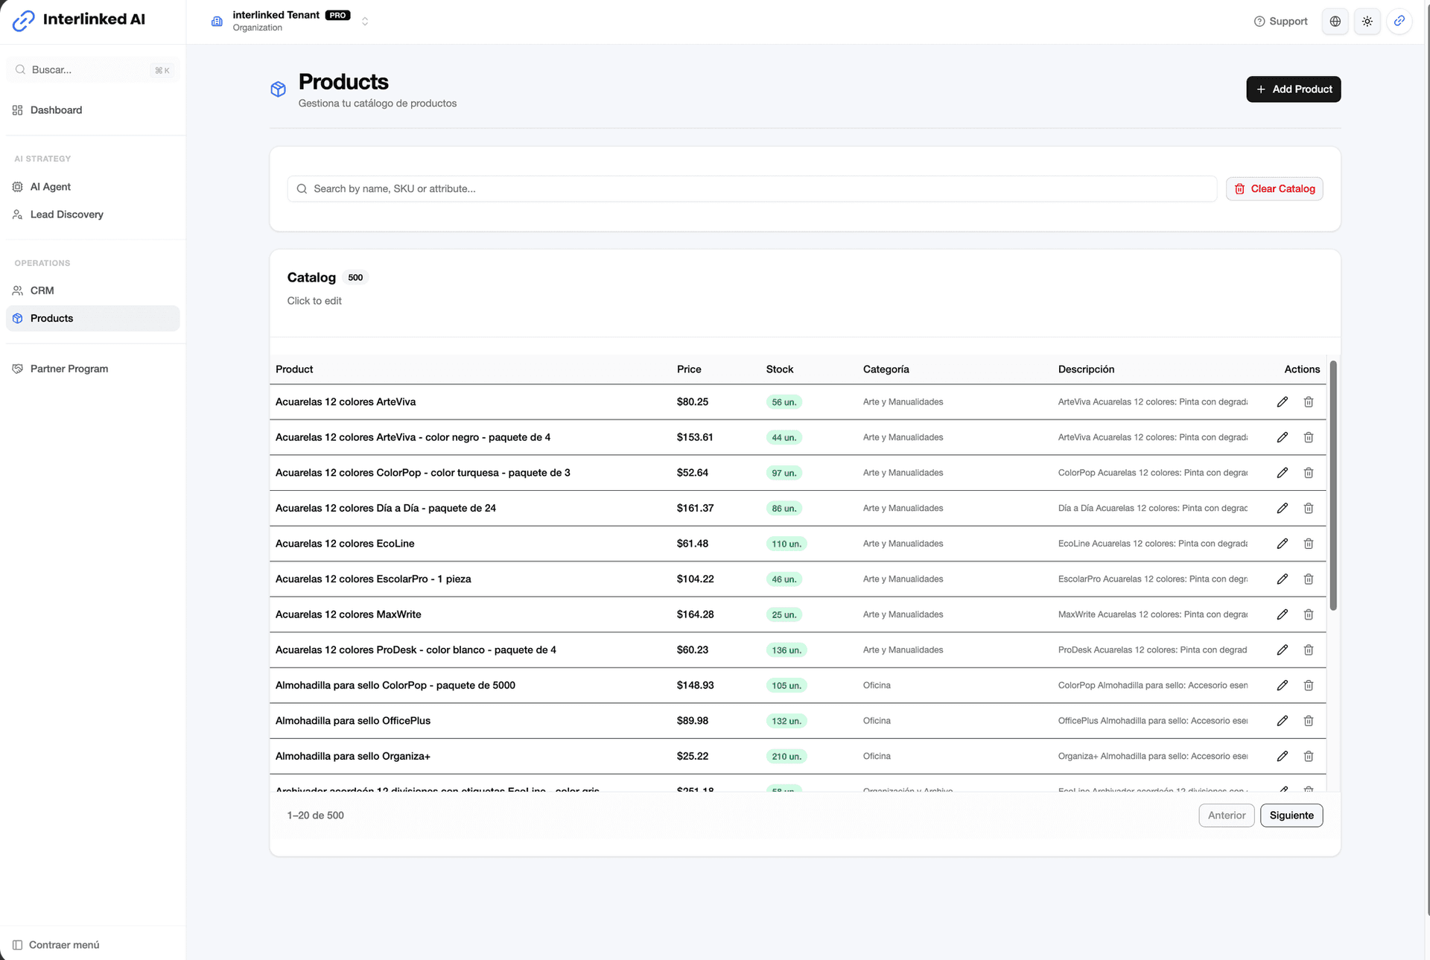Edit the ArteViva color negro paquete de 4 product
The width and height of the screenshot is (1430, 960).
point(1282,437)
